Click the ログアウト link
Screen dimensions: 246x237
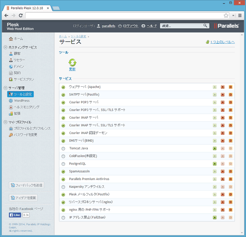(x=131, y=26)
